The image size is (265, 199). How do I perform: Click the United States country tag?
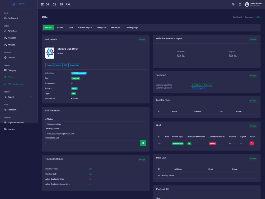[x=197, y=85]
